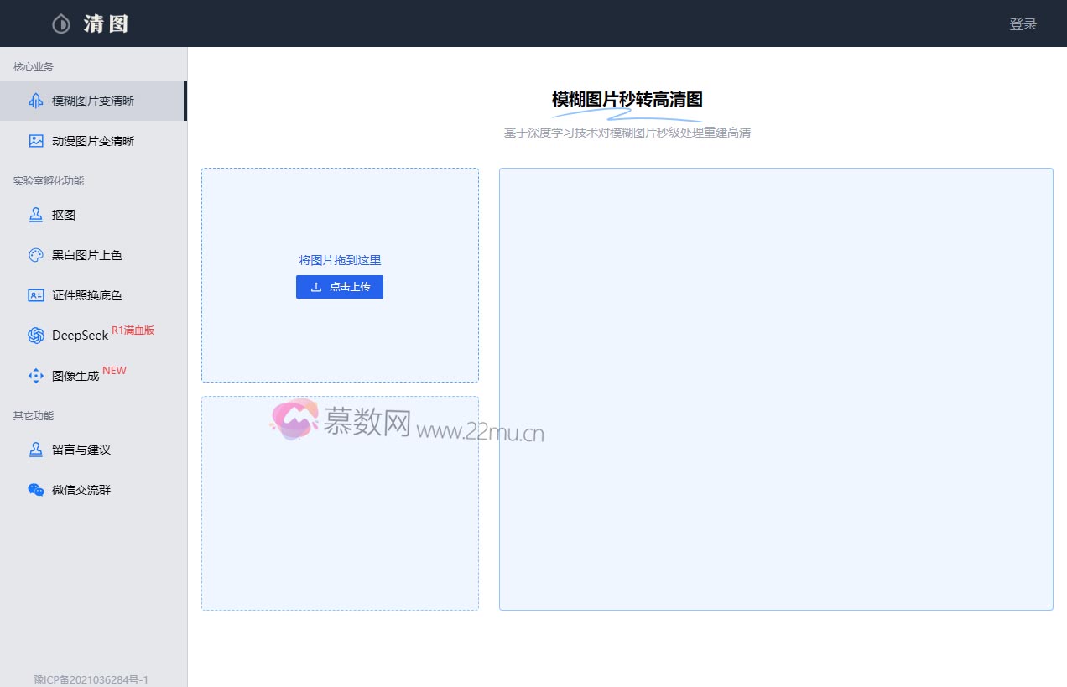
Task: Click the ID card icon beside 证件照换底色
Action: click(36, 295)
